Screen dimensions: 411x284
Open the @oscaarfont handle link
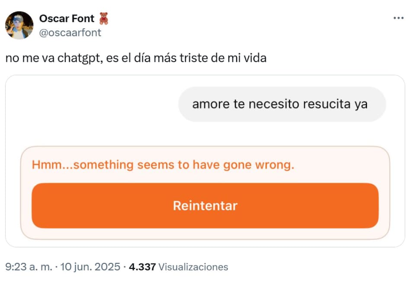[70, 32]
